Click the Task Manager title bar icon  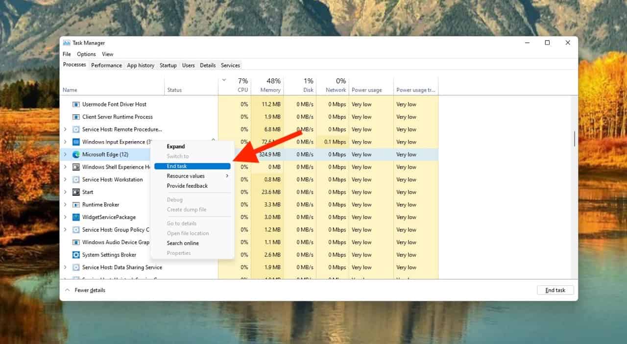[67, 43]
